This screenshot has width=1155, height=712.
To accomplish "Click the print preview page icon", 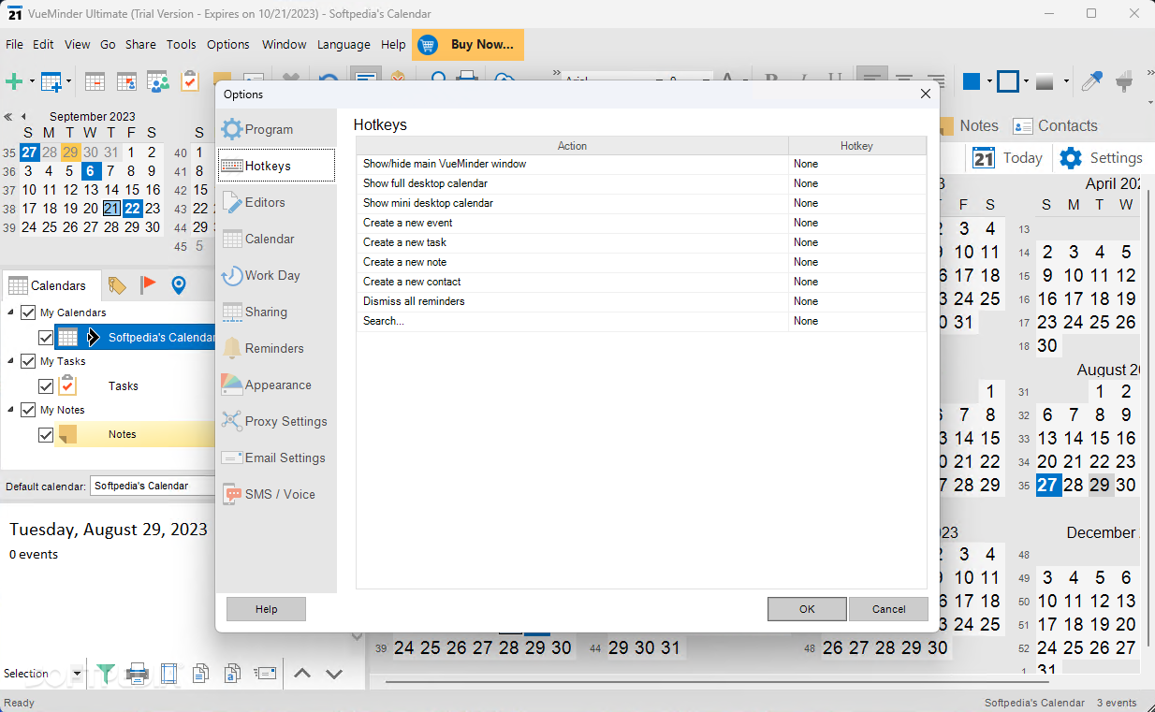I will pos(168,673).
